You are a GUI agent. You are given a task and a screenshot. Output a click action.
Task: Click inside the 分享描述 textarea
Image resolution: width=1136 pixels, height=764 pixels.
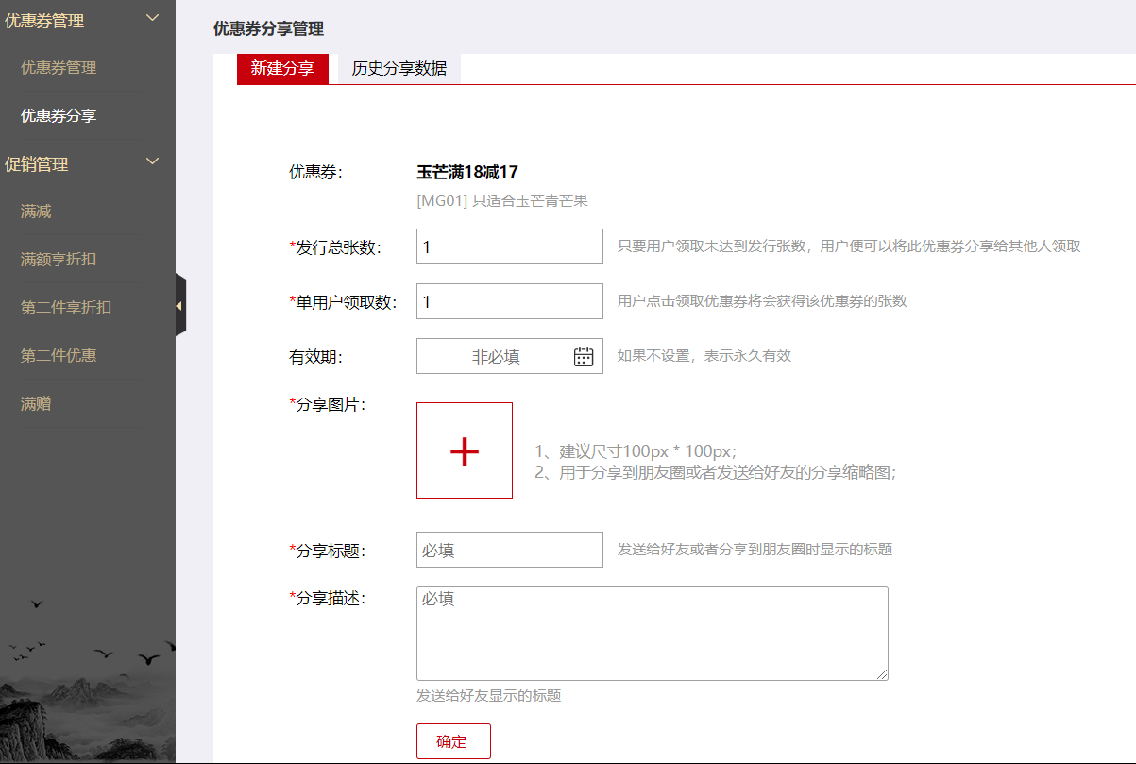(x=652, y=633)
